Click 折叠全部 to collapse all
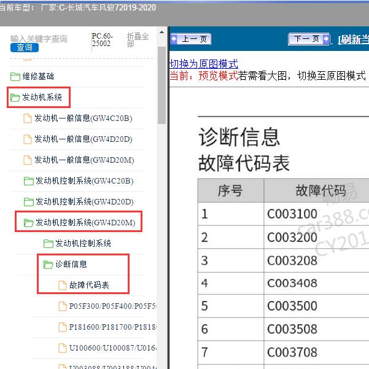369x369 pixels. click(138, 40)
